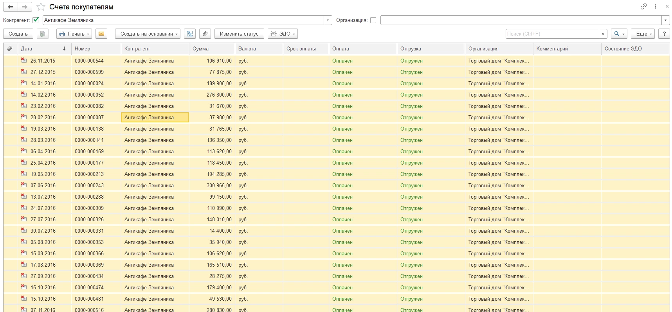The width and height of the screenshot is (672, 312).
Task: Open related documents structure icon
Action: coord(190,34)
